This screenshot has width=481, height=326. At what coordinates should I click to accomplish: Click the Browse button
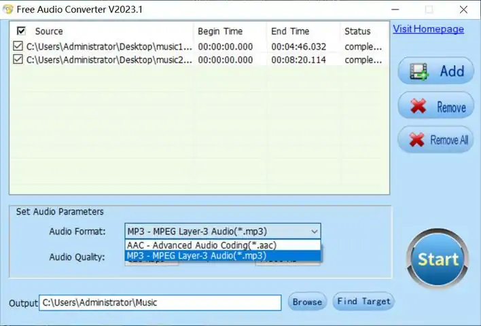307,302
